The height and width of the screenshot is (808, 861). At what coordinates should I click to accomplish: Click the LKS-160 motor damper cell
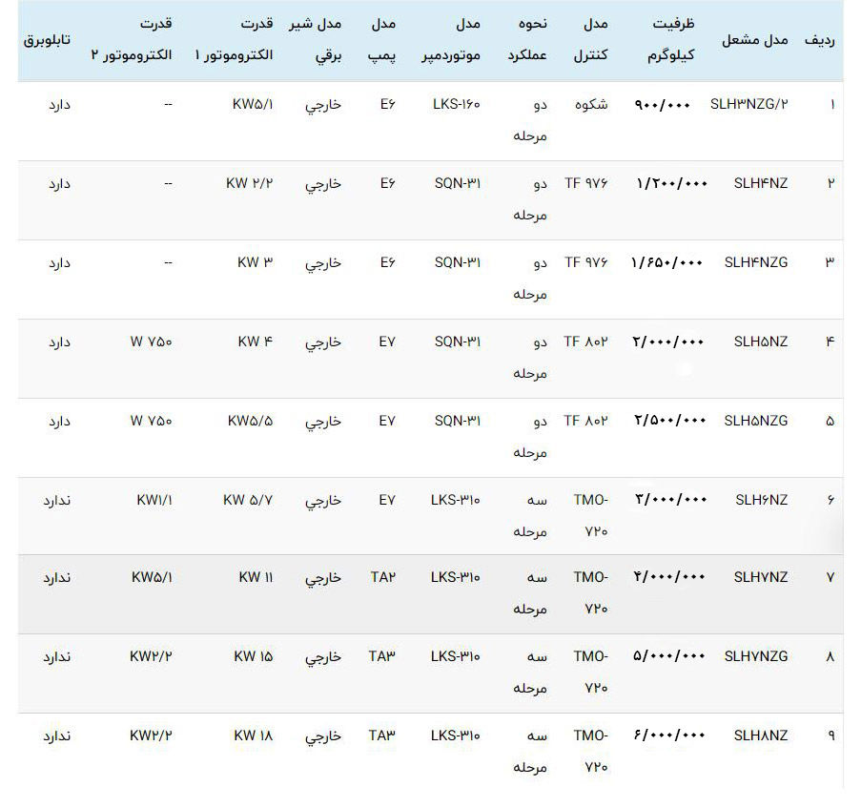(x=456, y=104)
